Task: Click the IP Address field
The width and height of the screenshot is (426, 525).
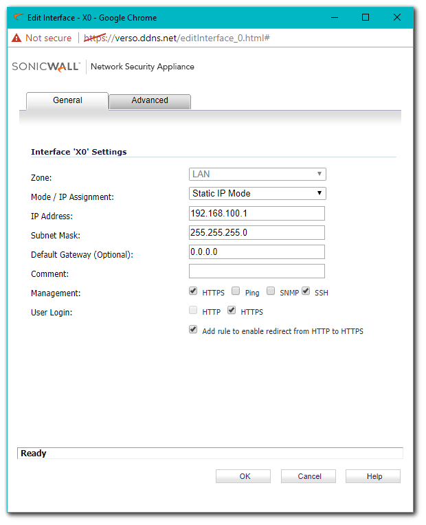Action: tap(256, 214)
